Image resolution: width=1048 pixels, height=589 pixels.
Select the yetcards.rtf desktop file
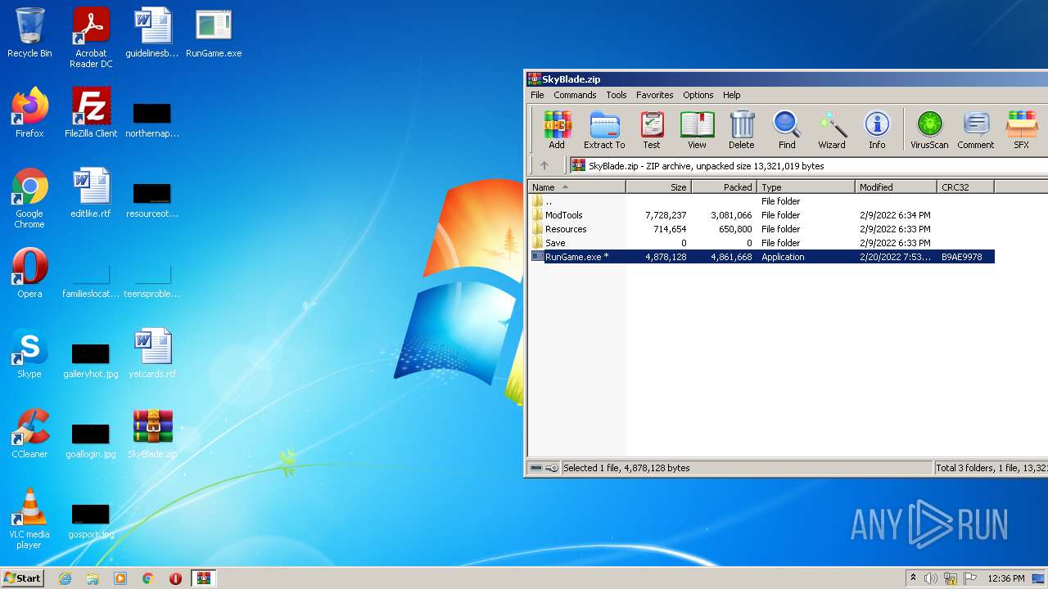pyautogui.click(x=152, y=353)
